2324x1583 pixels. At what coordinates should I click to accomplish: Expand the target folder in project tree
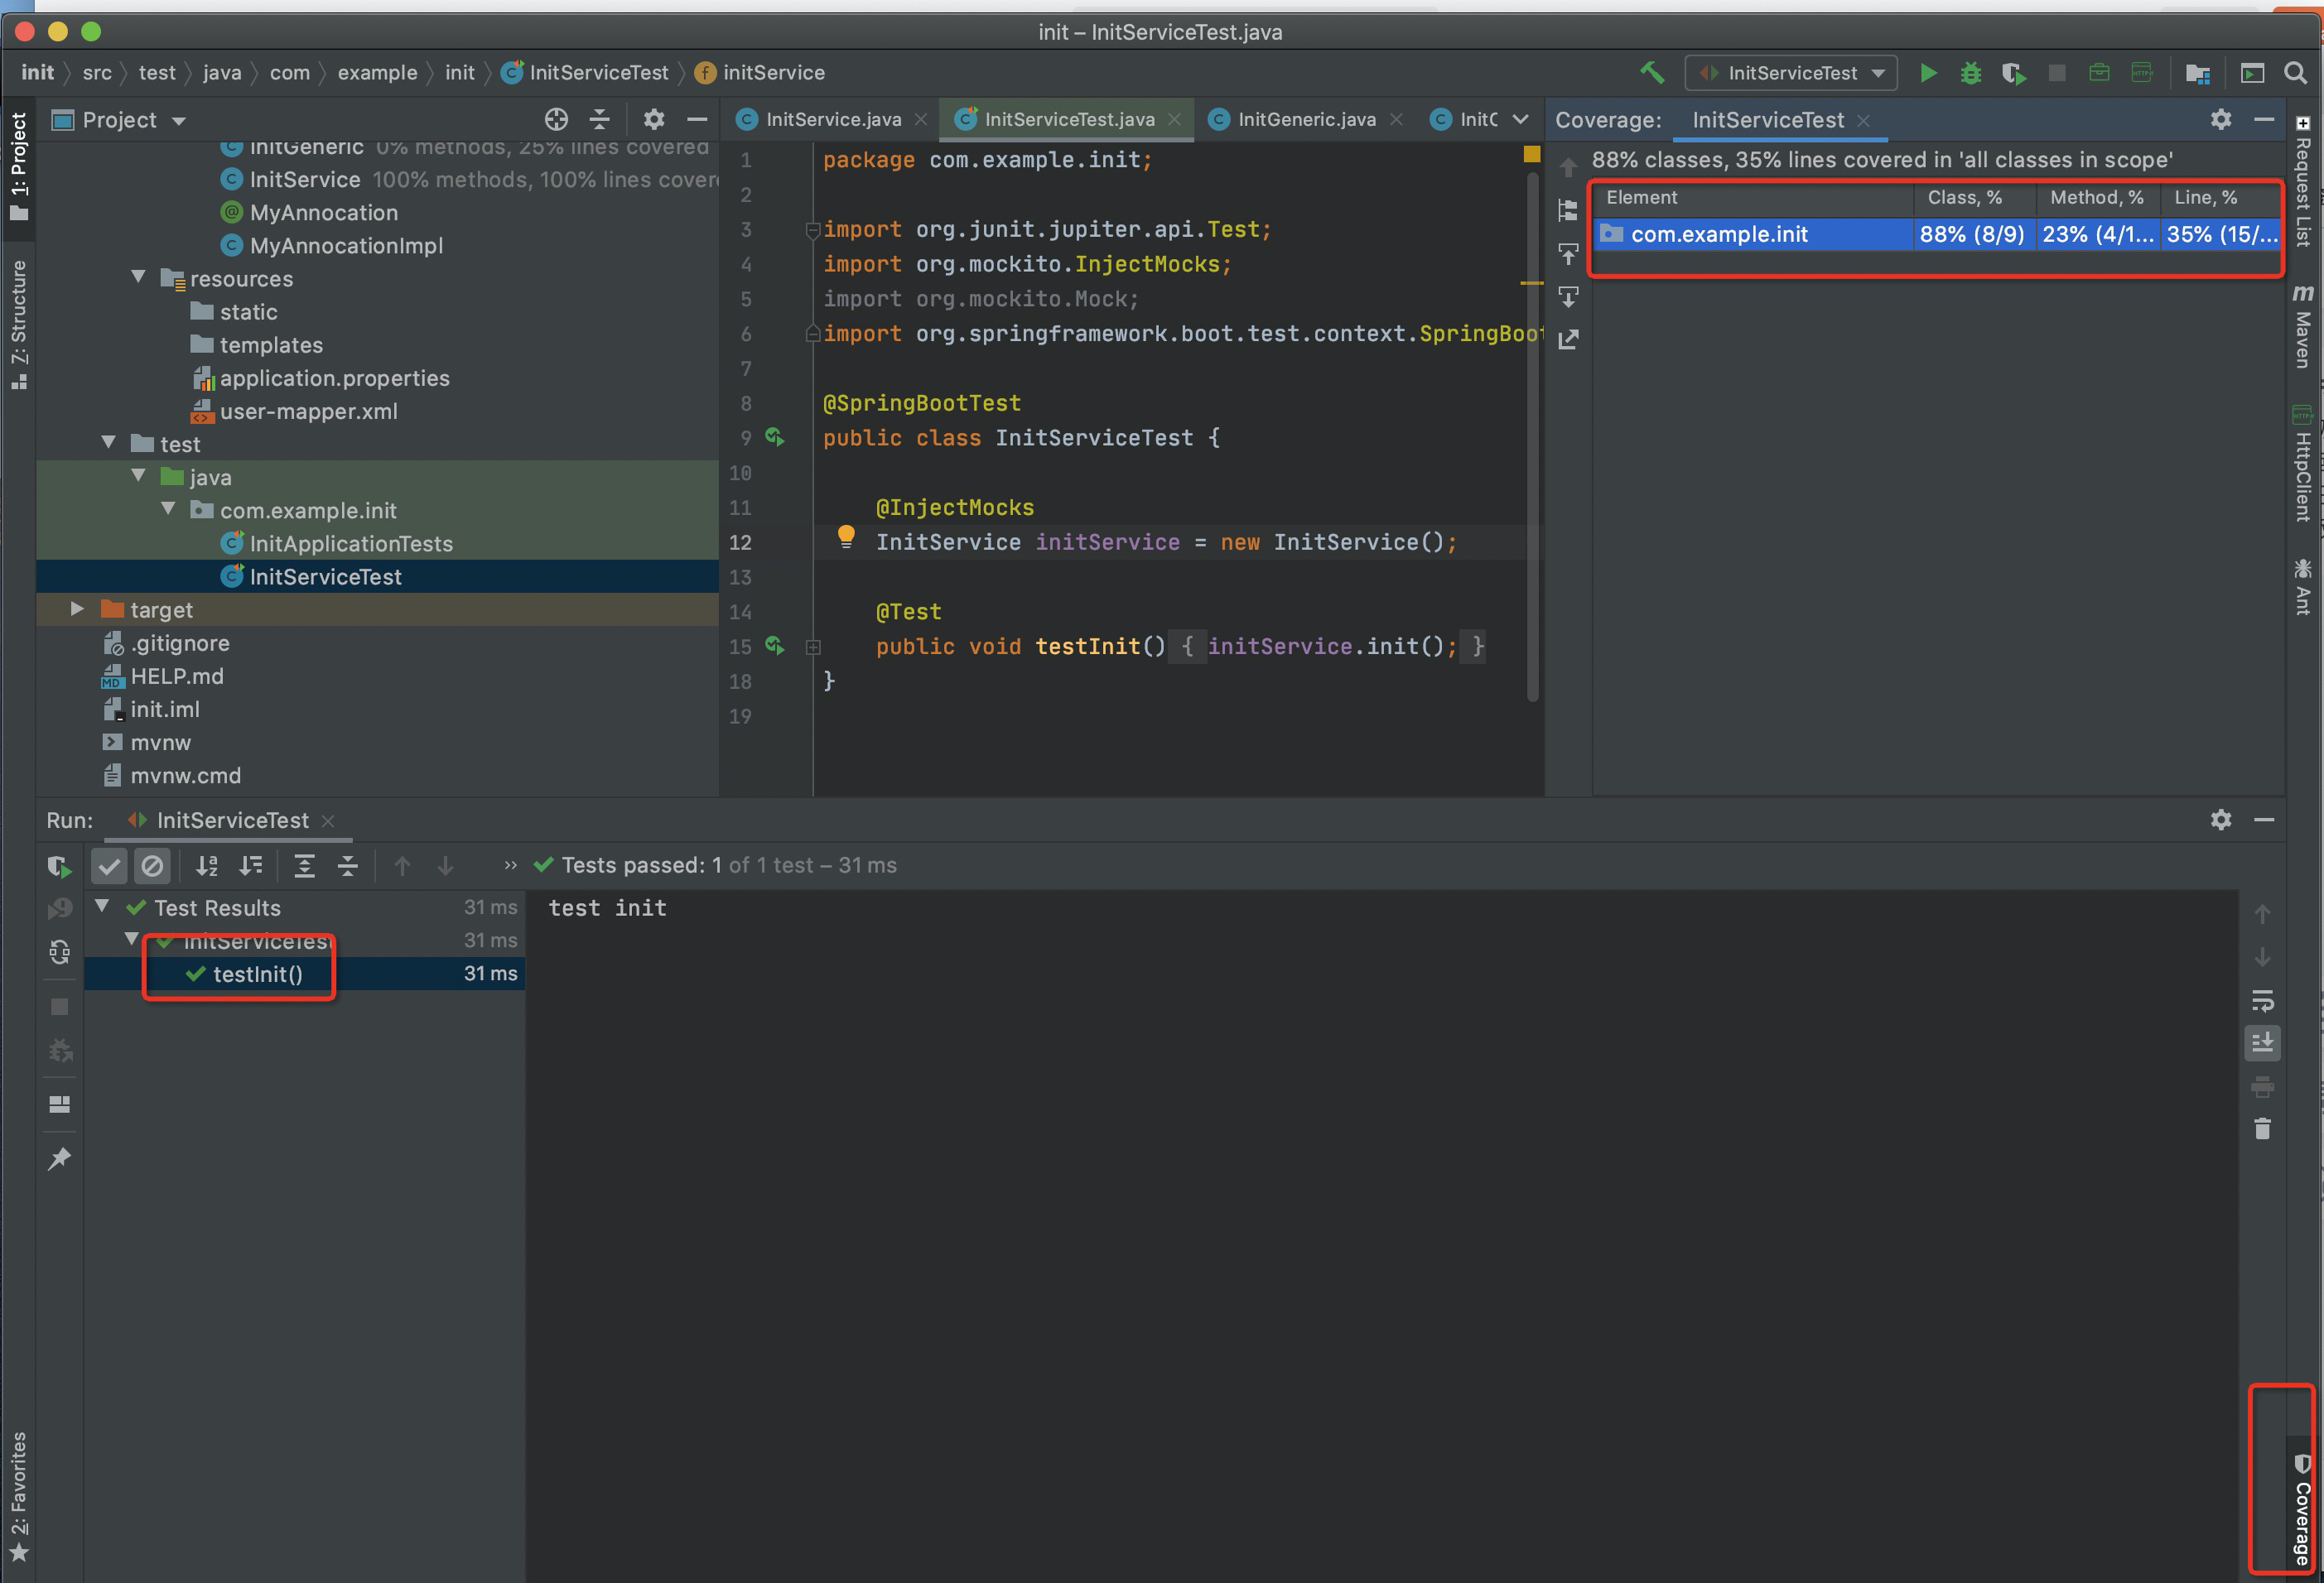click(x=77, y=609)
